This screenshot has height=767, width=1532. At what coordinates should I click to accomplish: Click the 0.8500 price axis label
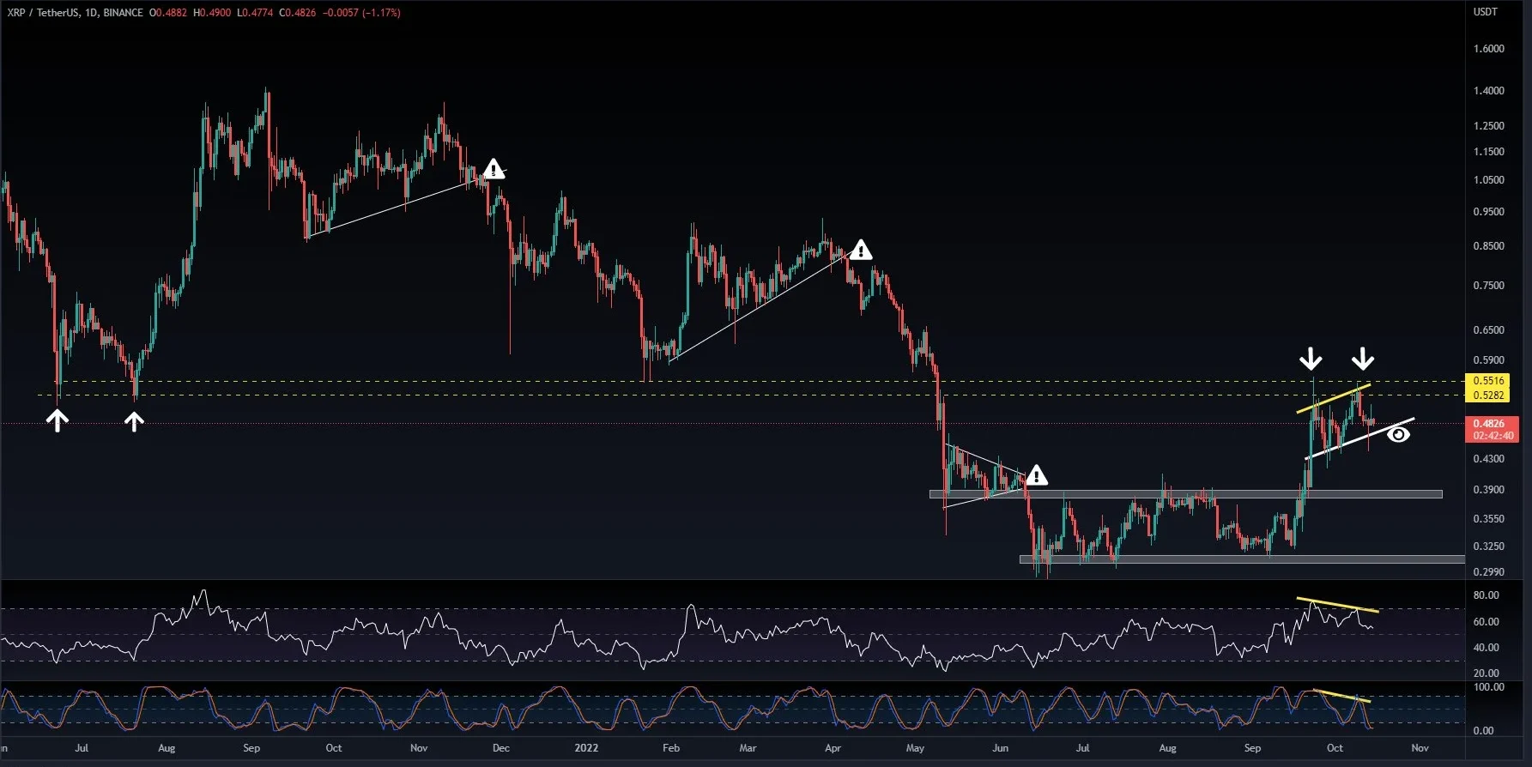click(1489, 246)
